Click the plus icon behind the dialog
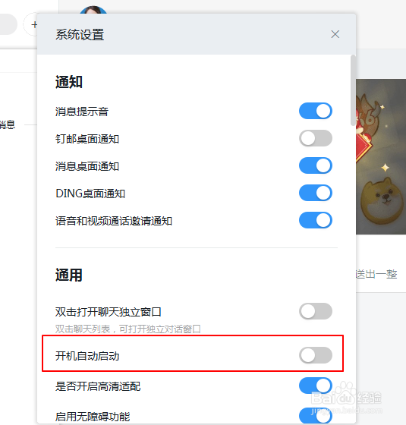Image resolution: width=406 pixels, height=425 pixels. (x=34, y=25)
